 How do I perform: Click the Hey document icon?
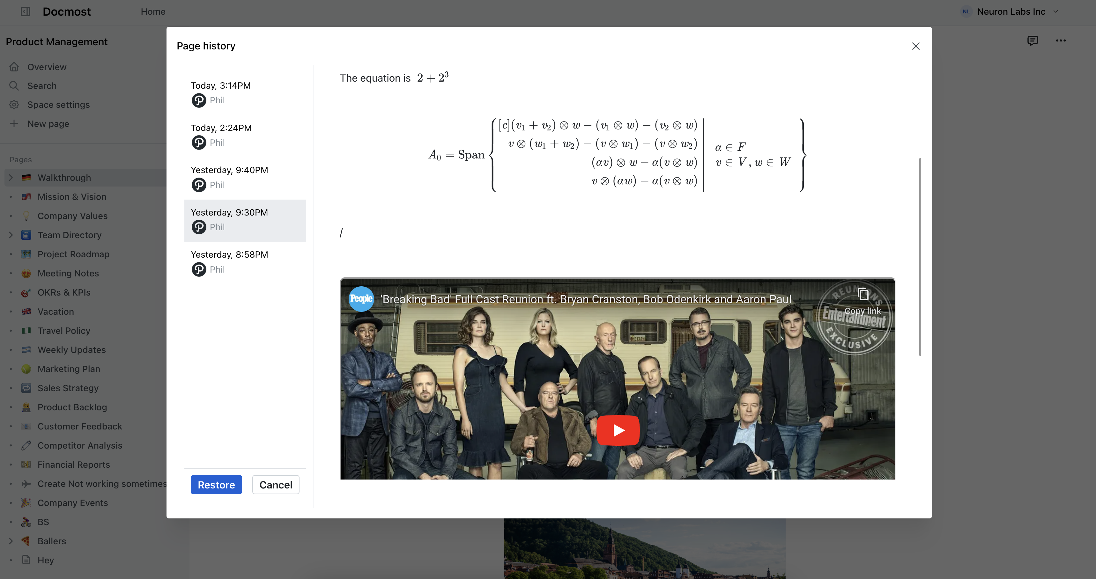click(26, 560)
